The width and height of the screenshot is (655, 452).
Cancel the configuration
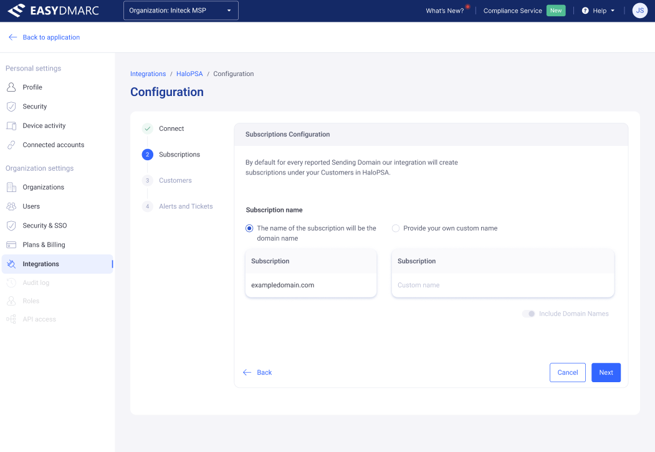567,372
